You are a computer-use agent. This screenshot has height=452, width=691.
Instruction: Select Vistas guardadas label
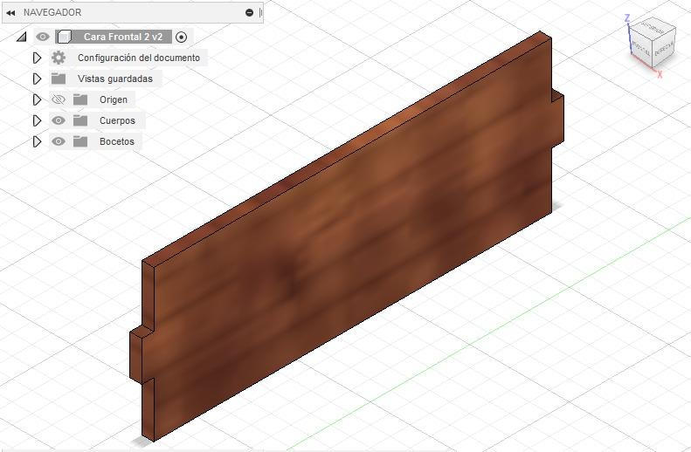tap(115, 79)
